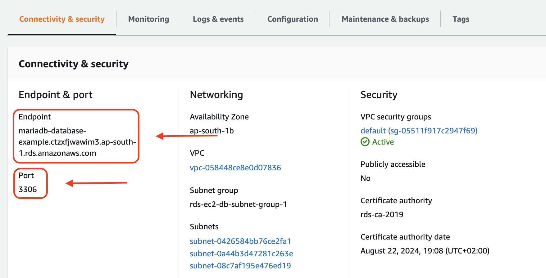Click the Connectivity & security panel heading
This screenshot has width=546, height=278.
point(74,64)
